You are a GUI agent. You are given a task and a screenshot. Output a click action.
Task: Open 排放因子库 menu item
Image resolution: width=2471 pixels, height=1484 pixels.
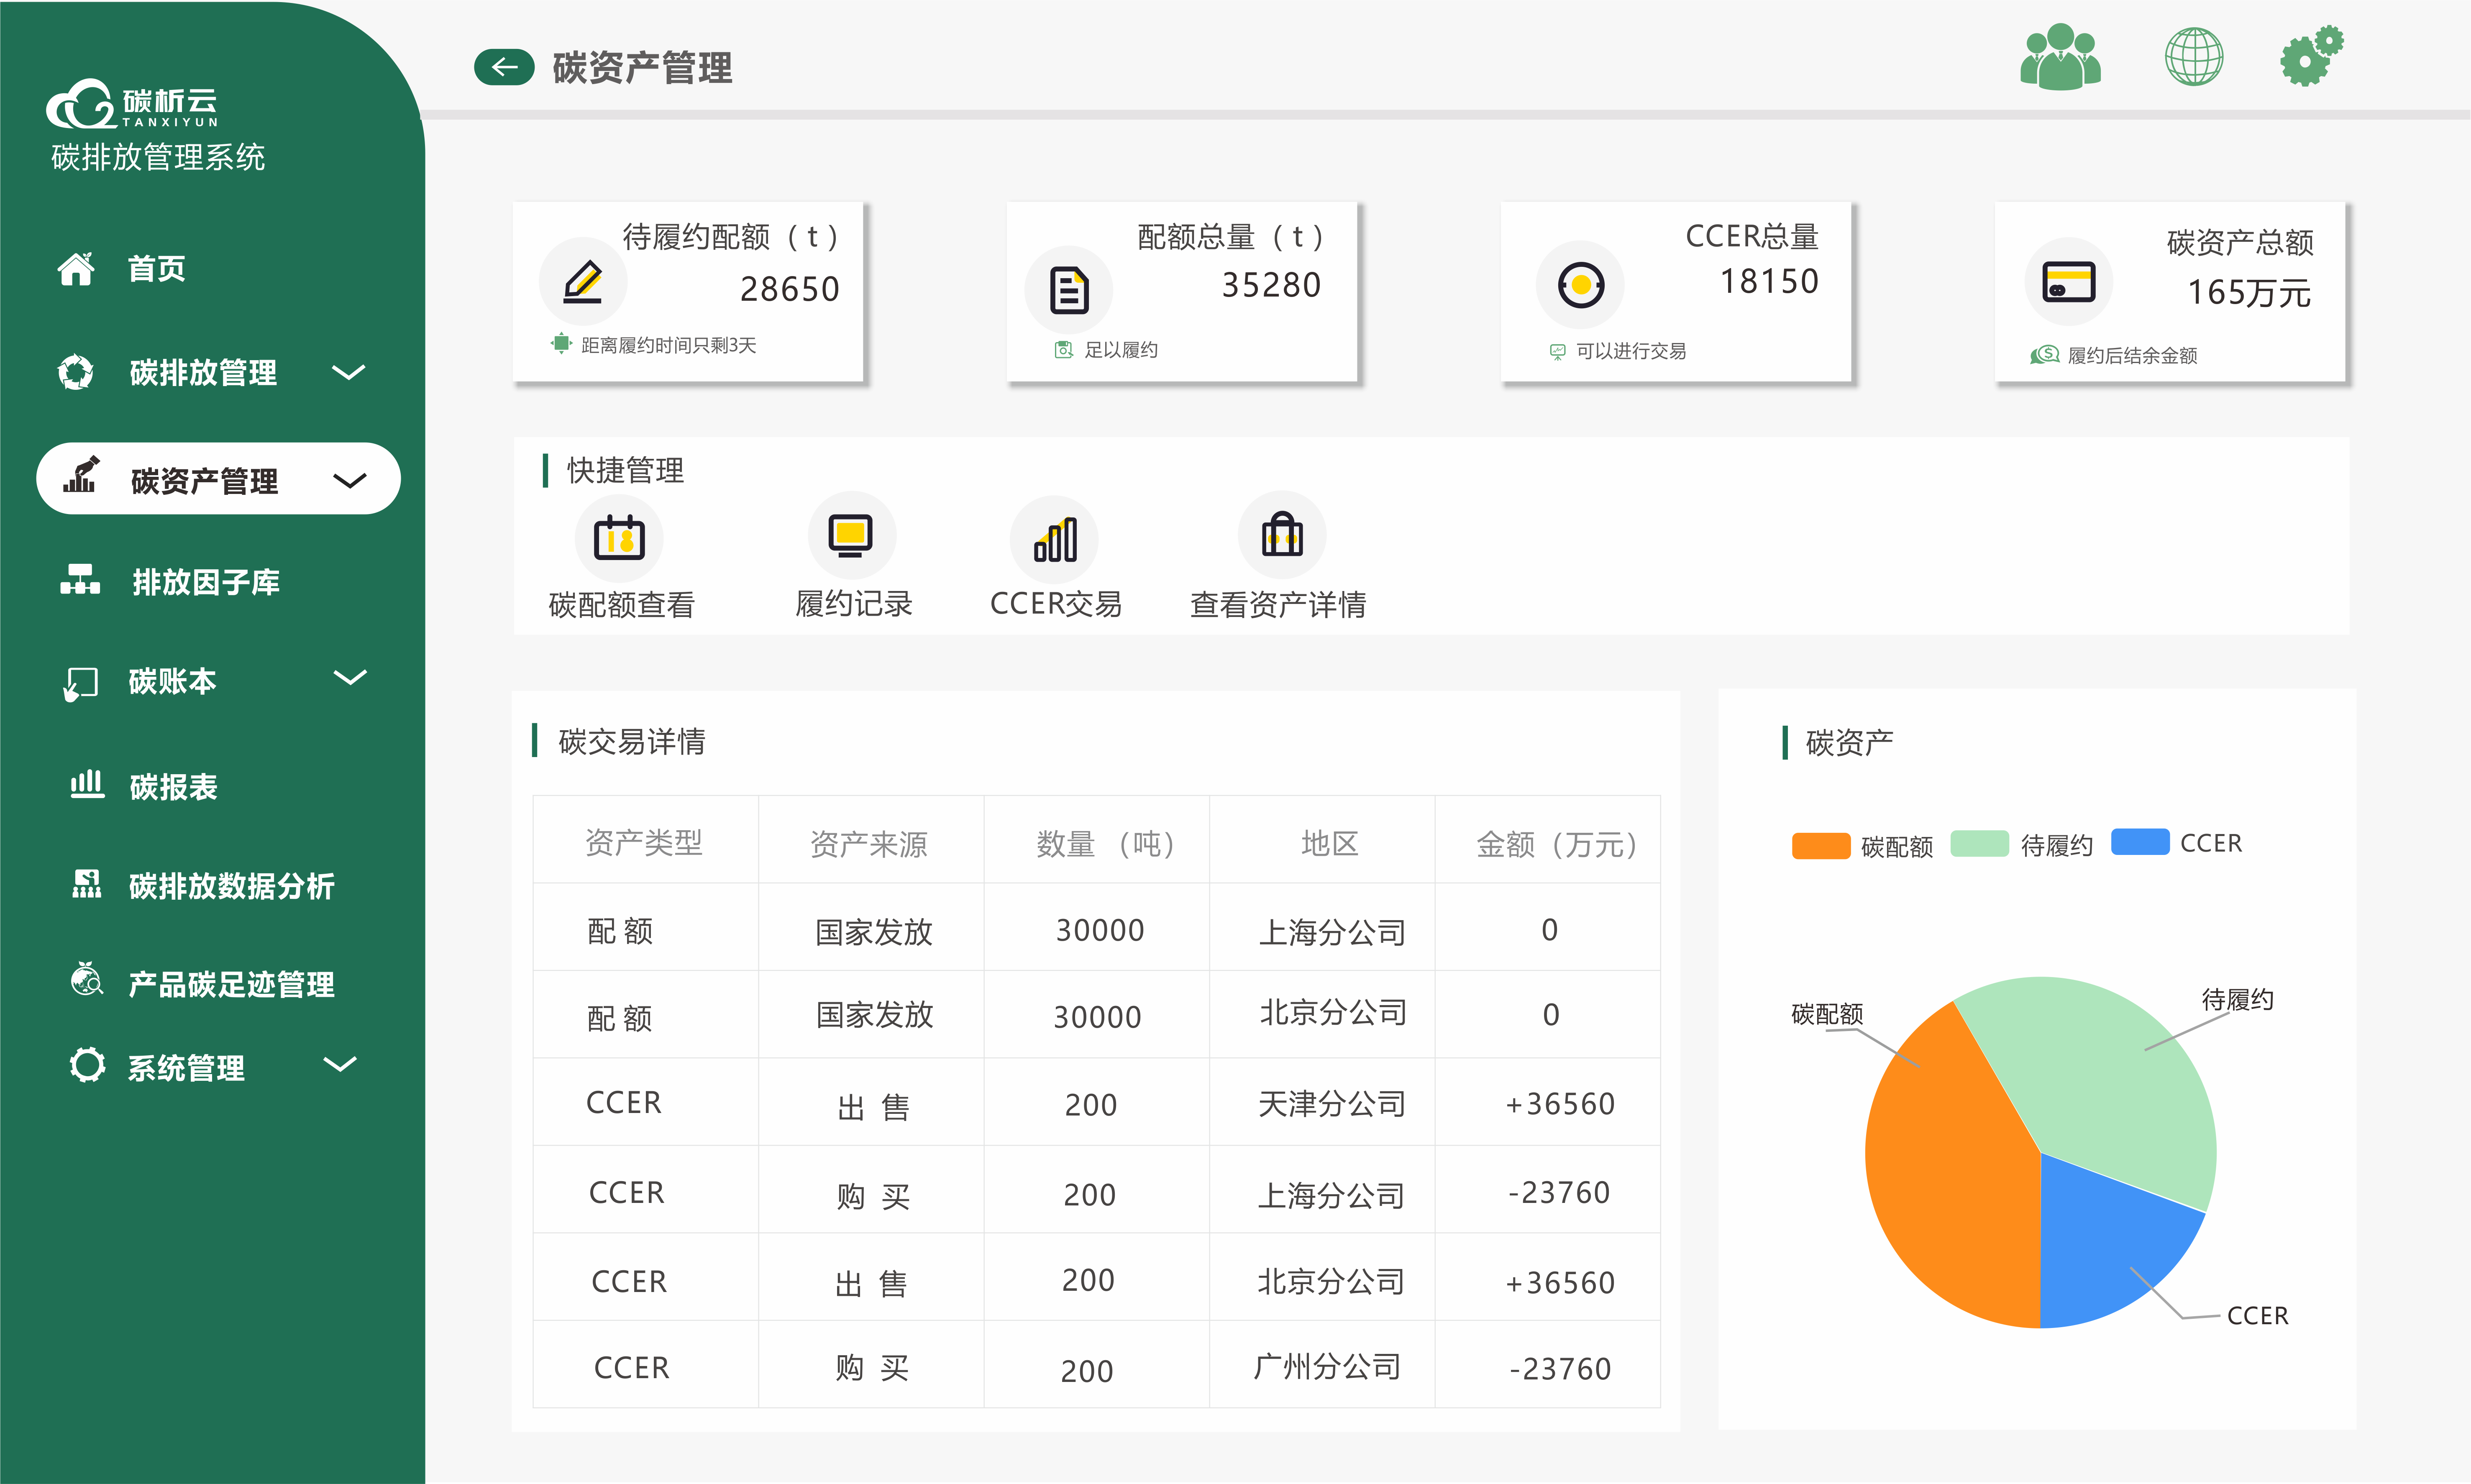point(206,582)
